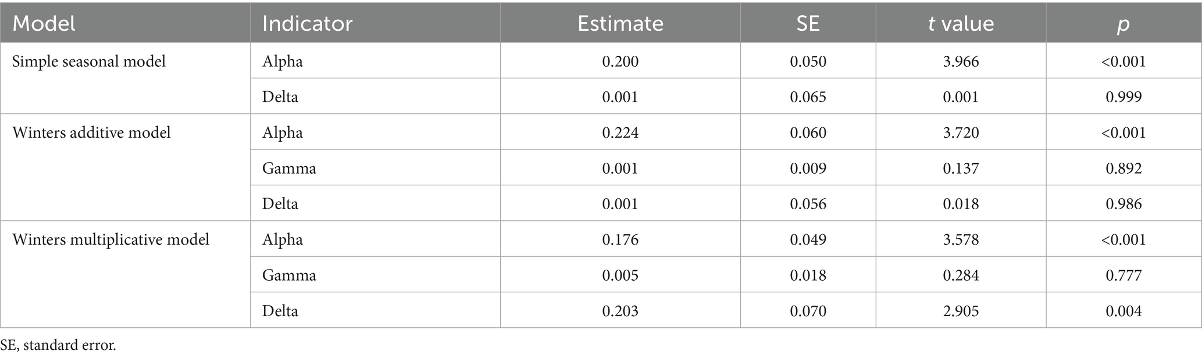Click the Model column header

pos(44,23)
